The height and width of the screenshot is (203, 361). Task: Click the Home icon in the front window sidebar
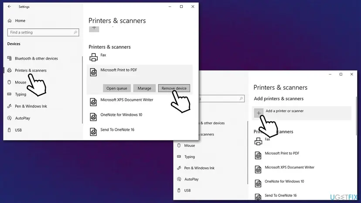(x=10, y=21)
